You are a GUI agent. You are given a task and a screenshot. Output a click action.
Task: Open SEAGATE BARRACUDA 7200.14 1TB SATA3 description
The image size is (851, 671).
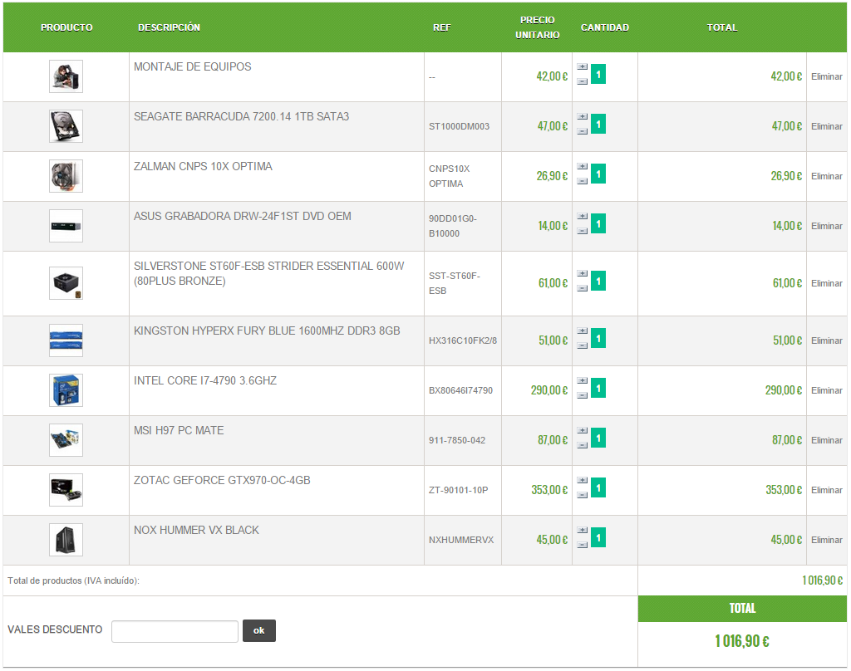point(242,116)
